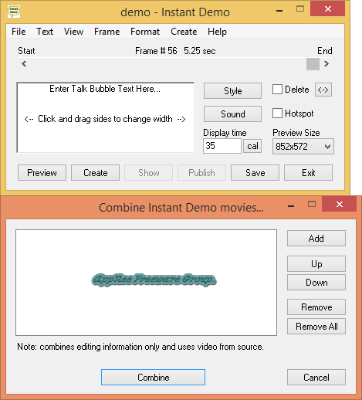The width and height of the screenshot is (362, 400).
Task: Click the right arrow of the frame scrollbar
Action: click(x=326, y=63)
